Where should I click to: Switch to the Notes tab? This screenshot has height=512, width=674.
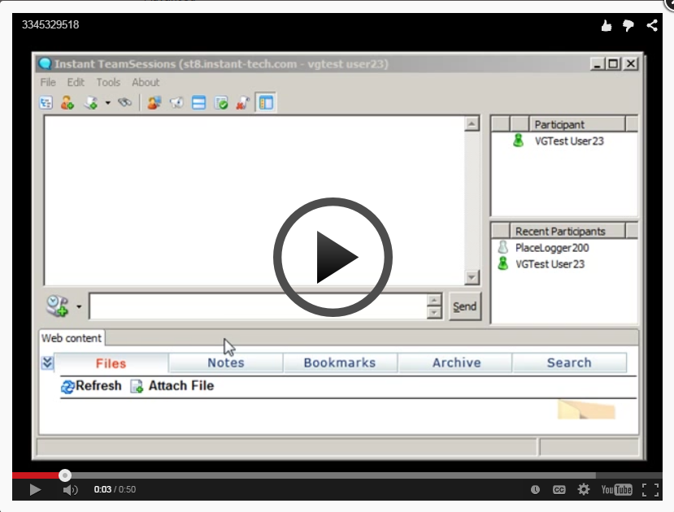[226, 363]
